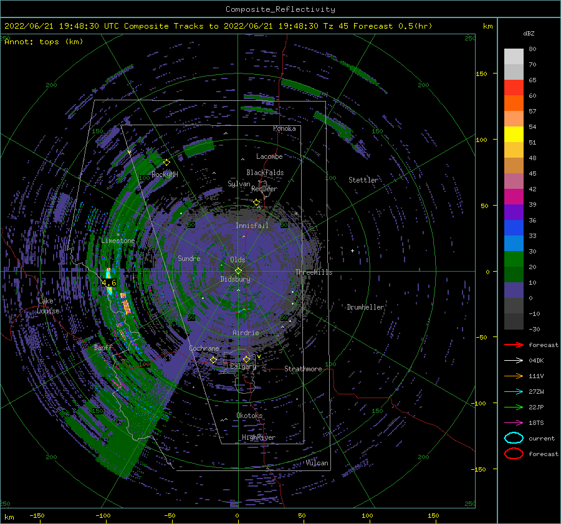Click the magenta 18TS arrow icon

coord(514,422)
